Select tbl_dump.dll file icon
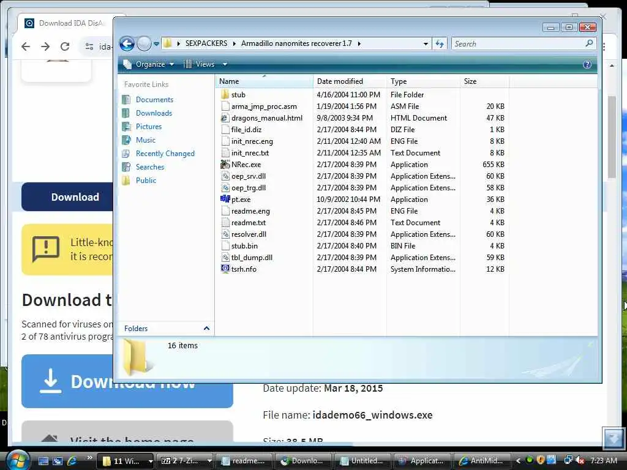The width and height of the screenshot is (627, 470). [x=225, y=258]
